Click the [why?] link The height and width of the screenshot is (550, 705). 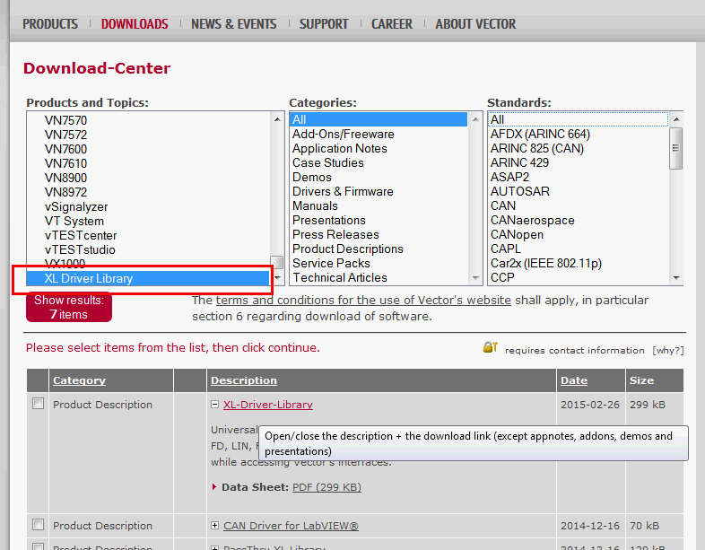(668, 350)
